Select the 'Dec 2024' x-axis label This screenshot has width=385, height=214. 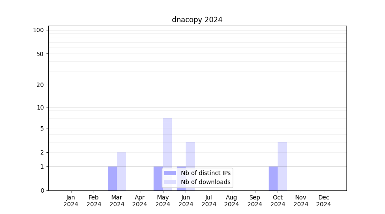[323, 201]
